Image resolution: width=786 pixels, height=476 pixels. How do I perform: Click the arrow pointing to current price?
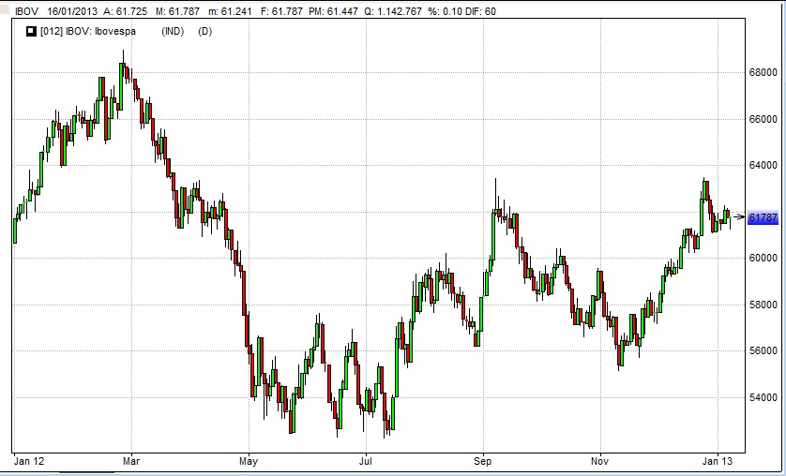pos(740,217)
